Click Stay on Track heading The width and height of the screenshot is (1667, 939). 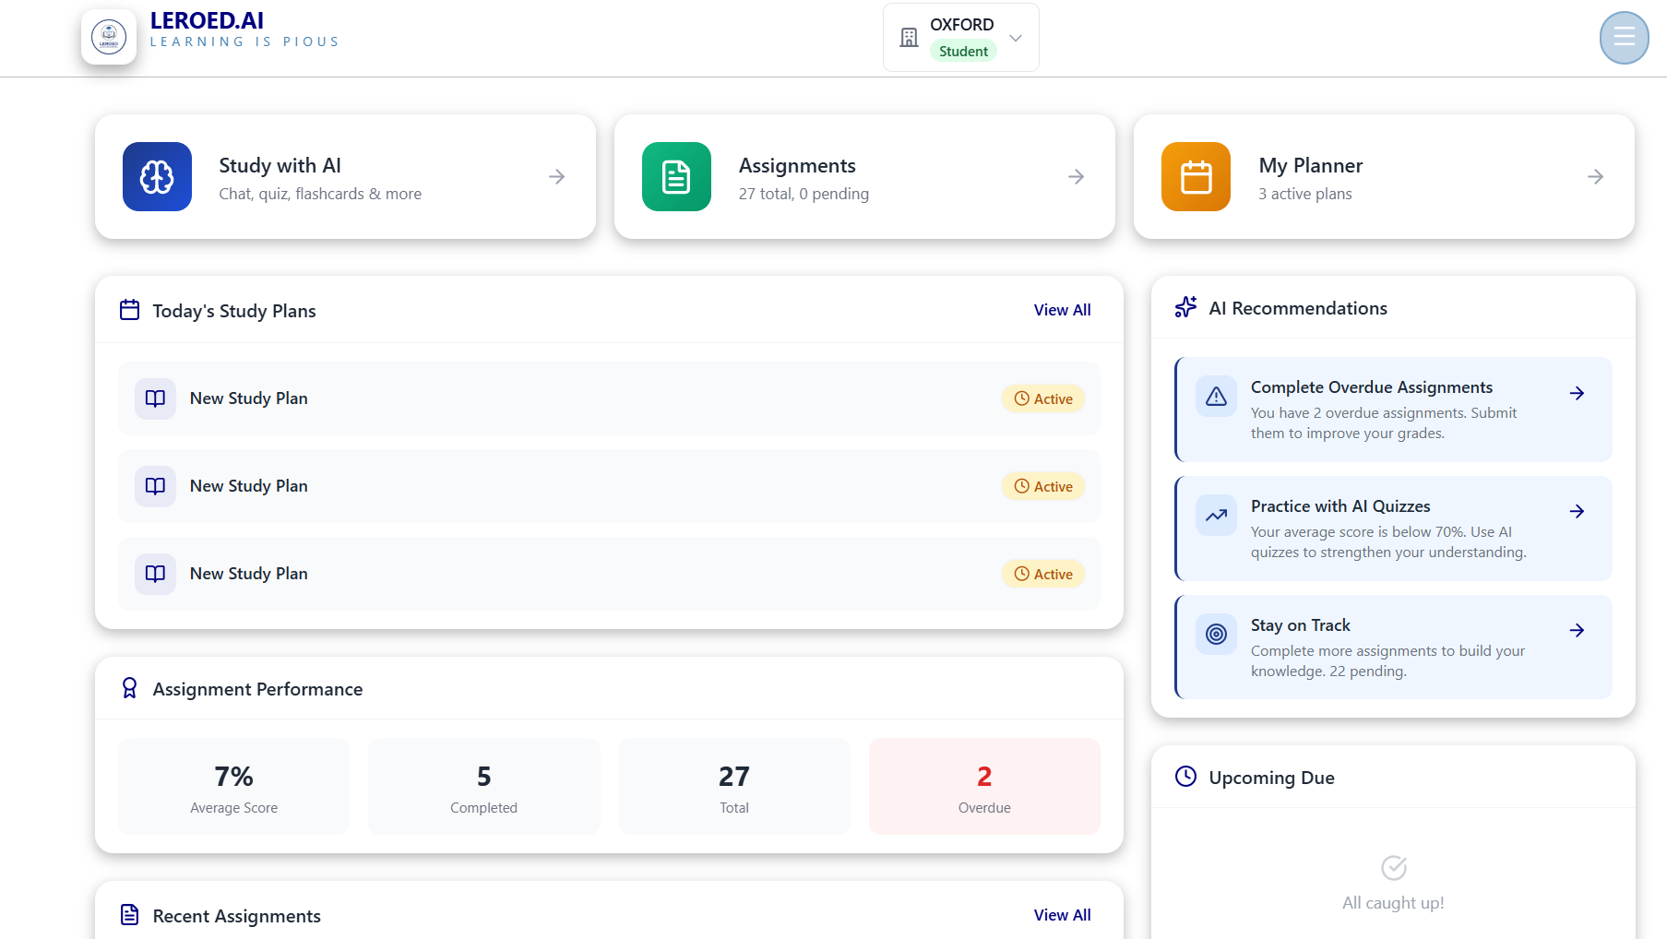click(1300, 625)
